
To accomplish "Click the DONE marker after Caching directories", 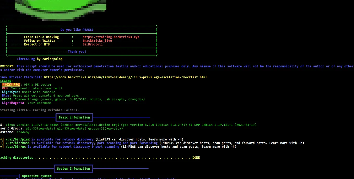I will [196, 157].
